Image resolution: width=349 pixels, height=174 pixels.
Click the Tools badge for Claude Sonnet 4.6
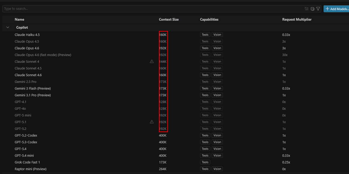tap(205, 75)
